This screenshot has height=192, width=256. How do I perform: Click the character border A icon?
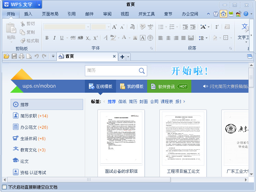(142, 38)
